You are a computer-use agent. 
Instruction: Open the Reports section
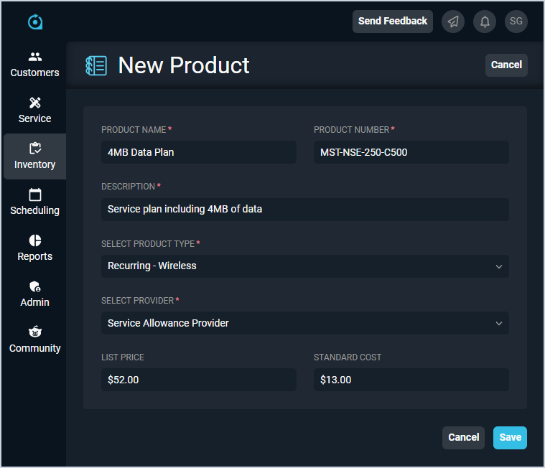tap(34, 248)
